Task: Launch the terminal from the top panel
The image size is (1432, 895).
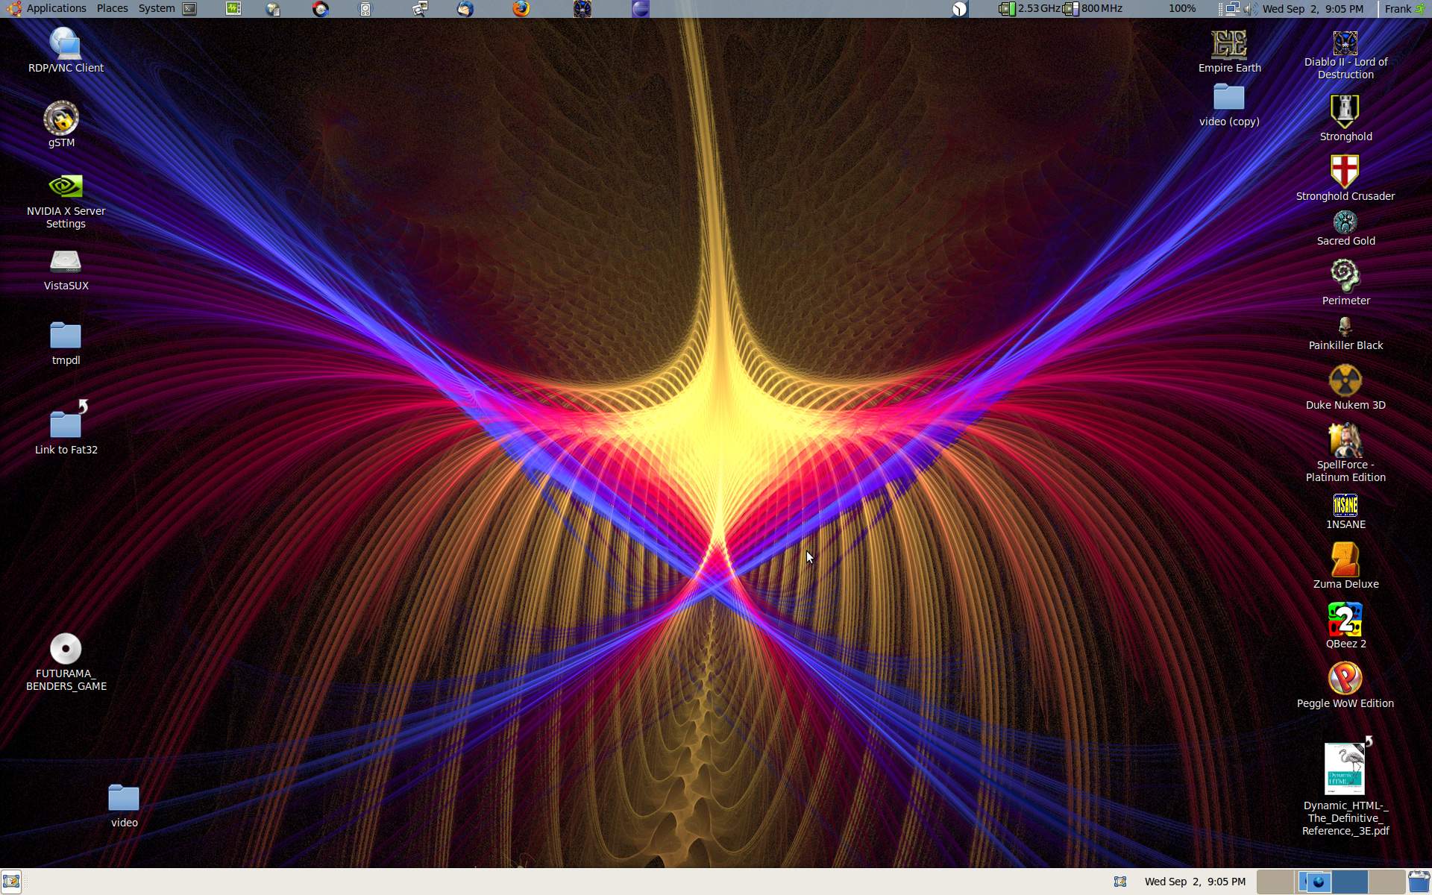Action: point(190,9)
